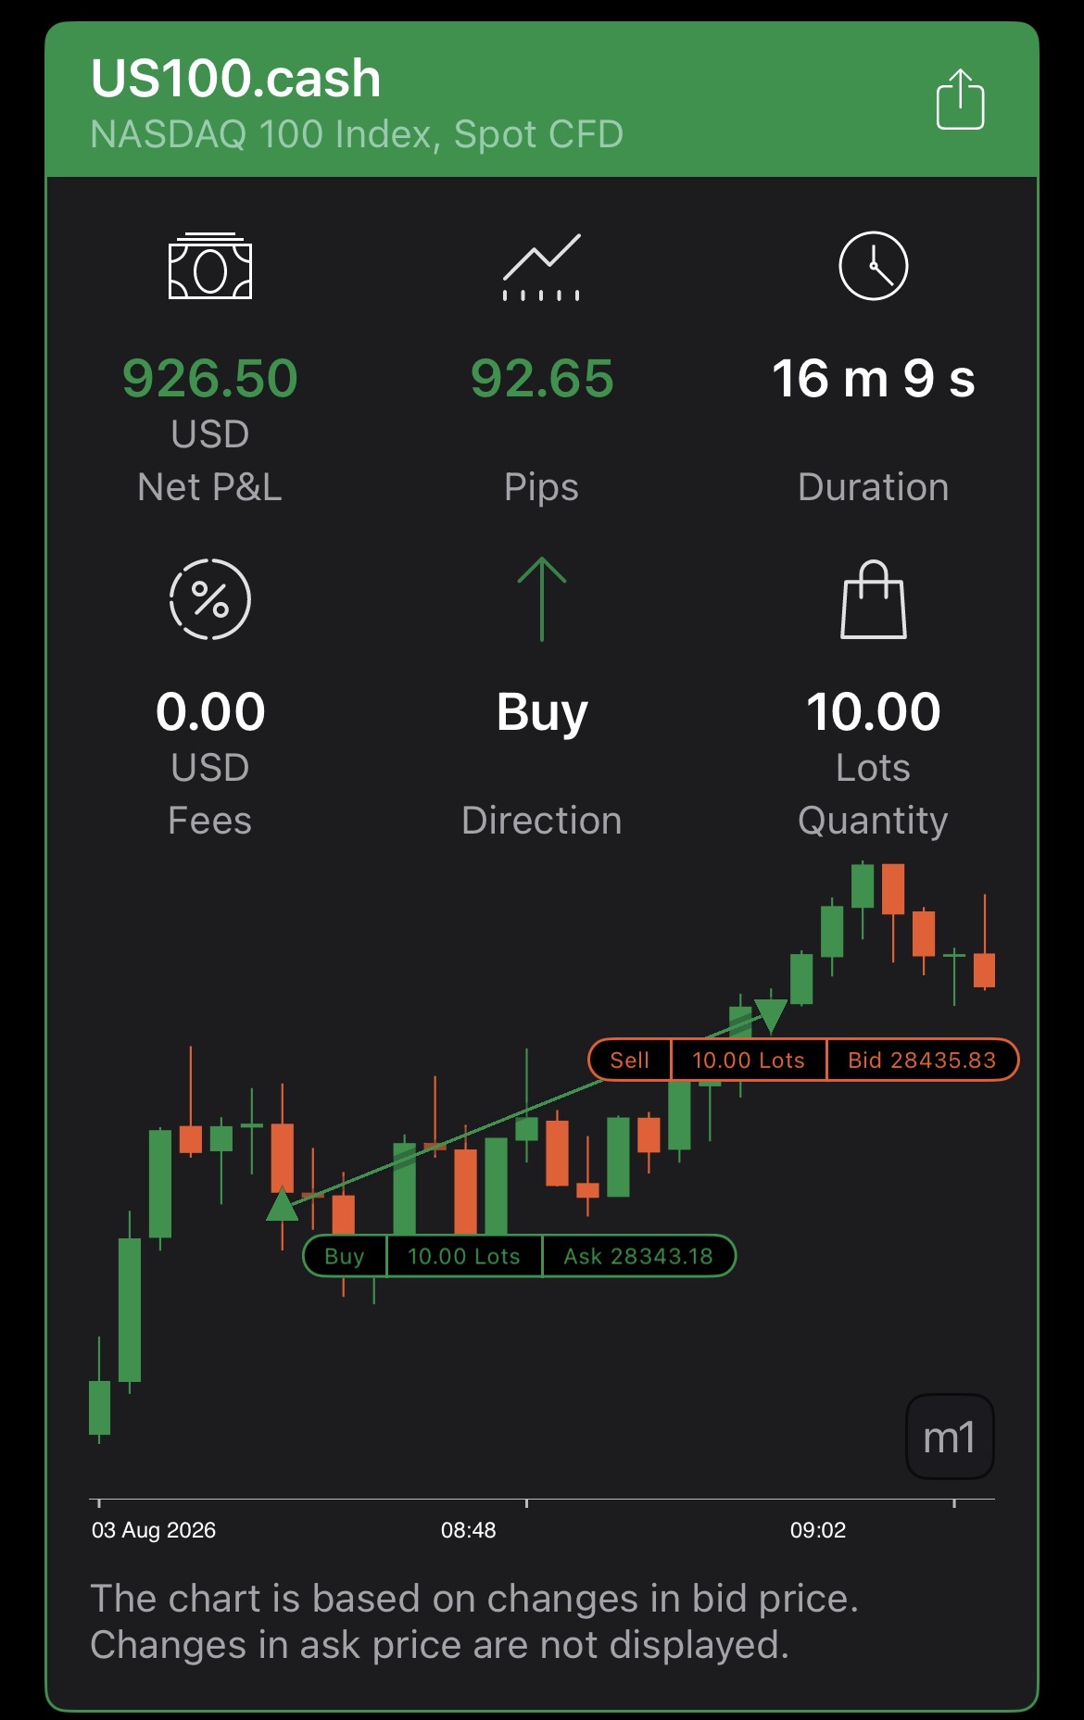Tap the green buy entry triangle marker

point(282,1204)
